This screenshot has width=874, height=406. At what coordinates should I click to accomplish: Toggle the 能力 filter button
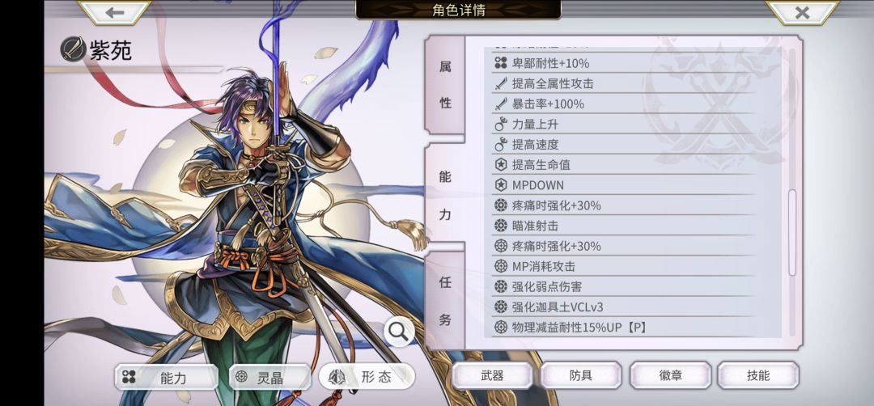(166, 378)
